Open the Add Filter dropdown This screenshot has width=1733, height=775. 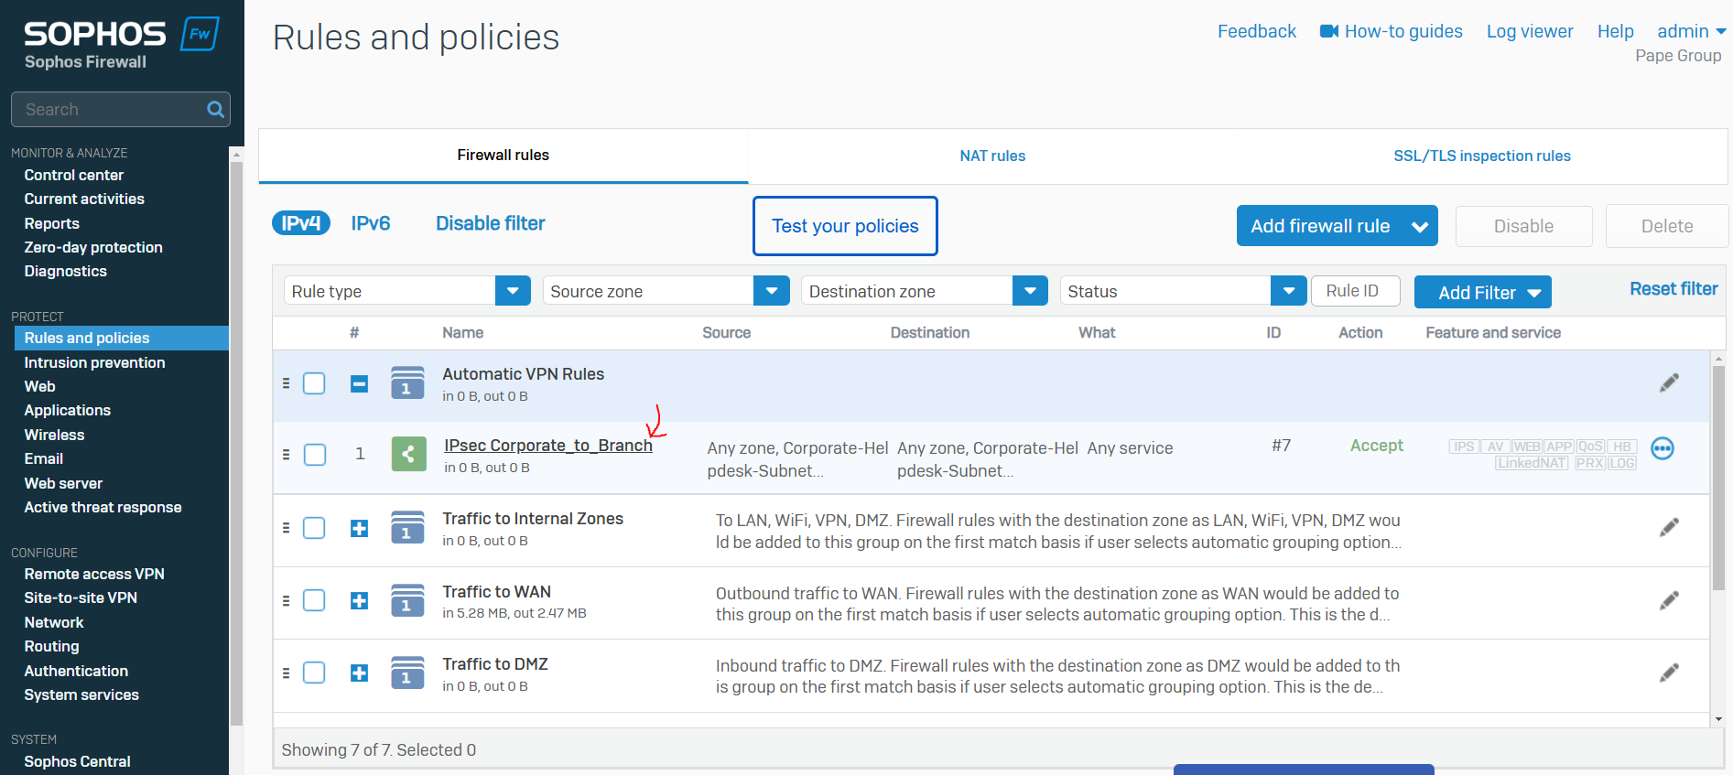[1483, 292]
